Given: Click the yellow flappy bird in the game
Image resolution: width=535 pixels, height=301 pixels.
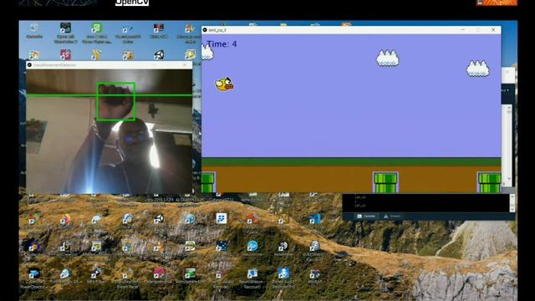Looking at the screenshot, I should coord(225,84).
